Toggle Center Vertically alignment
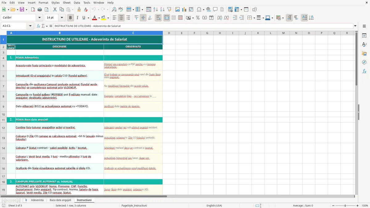Viewport: 370px width, 208px height. 143,18
